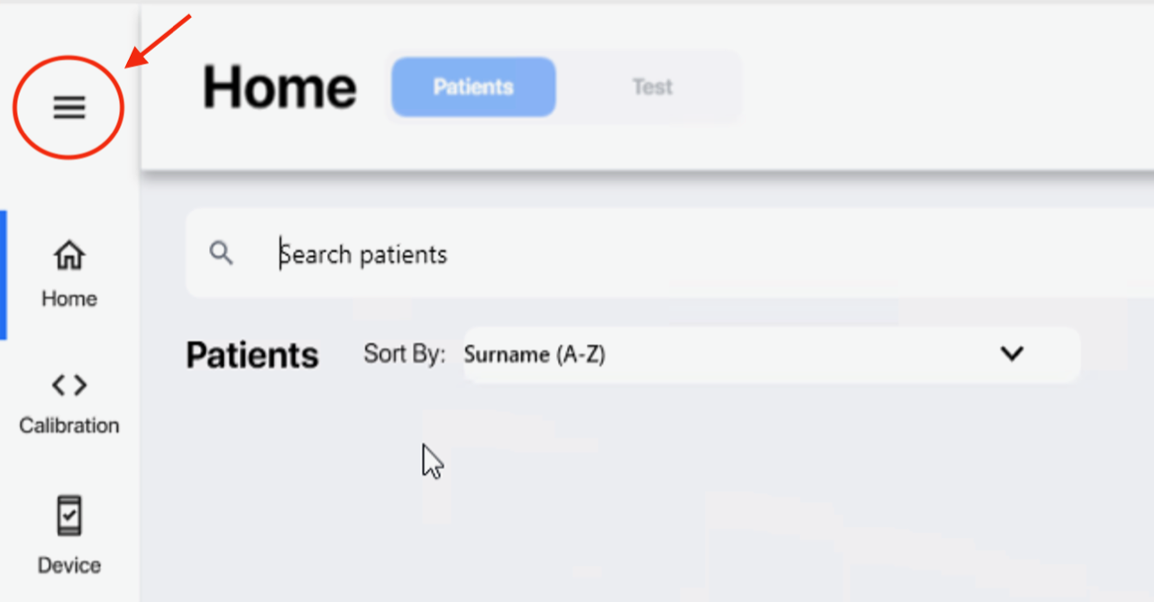Click the blue active indicator beside Home
The width and height of the screenshot is (1154, 602).
click(4, 275)
